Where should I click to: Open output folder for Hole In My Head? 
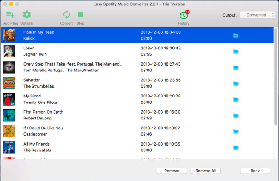(x=236, y=35)
